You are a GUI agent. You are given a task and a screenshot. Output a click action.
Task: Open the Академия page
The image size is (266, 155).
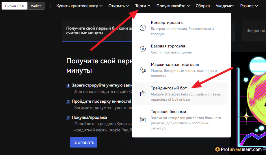click(225, 6)
